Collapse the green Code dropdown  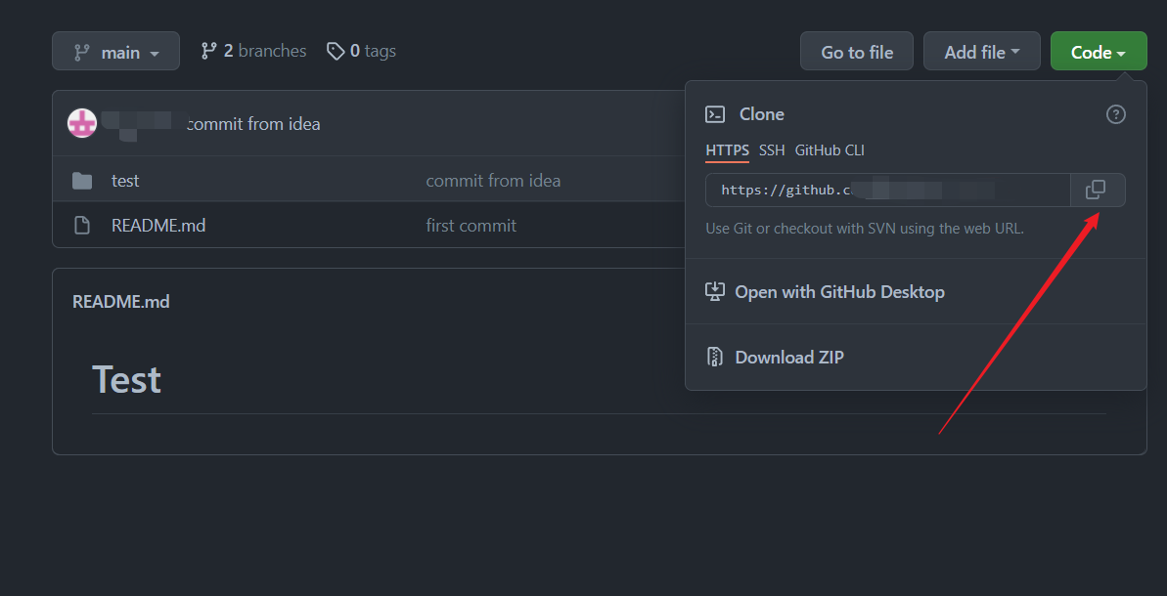(1098, 52)
